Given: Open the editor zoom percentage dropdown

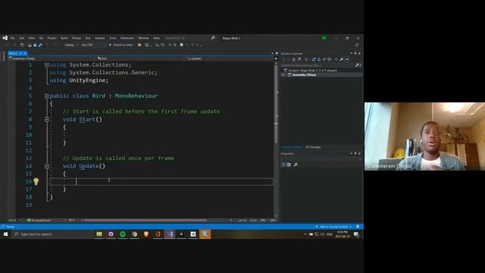Looking at the screenshot, I should pos(14,221).
